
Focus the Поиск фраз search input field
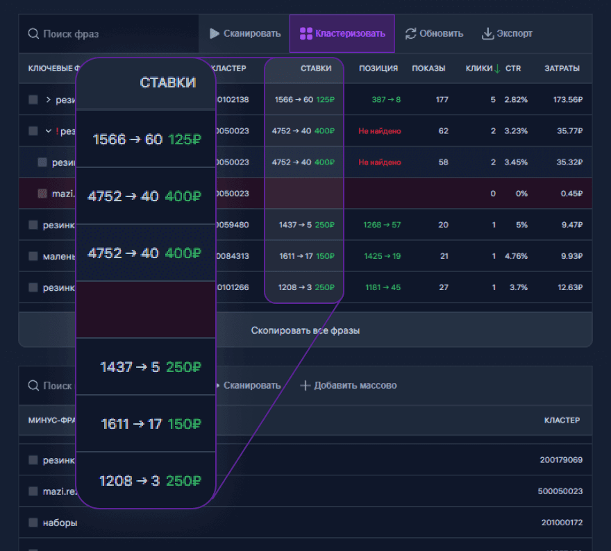click(x=111, y=34)
